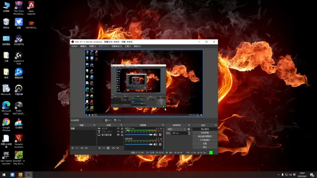Viewport: 317px width, 178px height.
Task: Select the Tiny Tina's Wonderlands desktop icon
Action: pyautogui.click(x=19, y=8)
